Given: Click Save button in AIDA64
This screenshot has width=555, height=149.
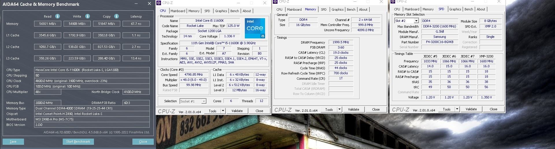Looking at the screenshot, I should [13, 141].
